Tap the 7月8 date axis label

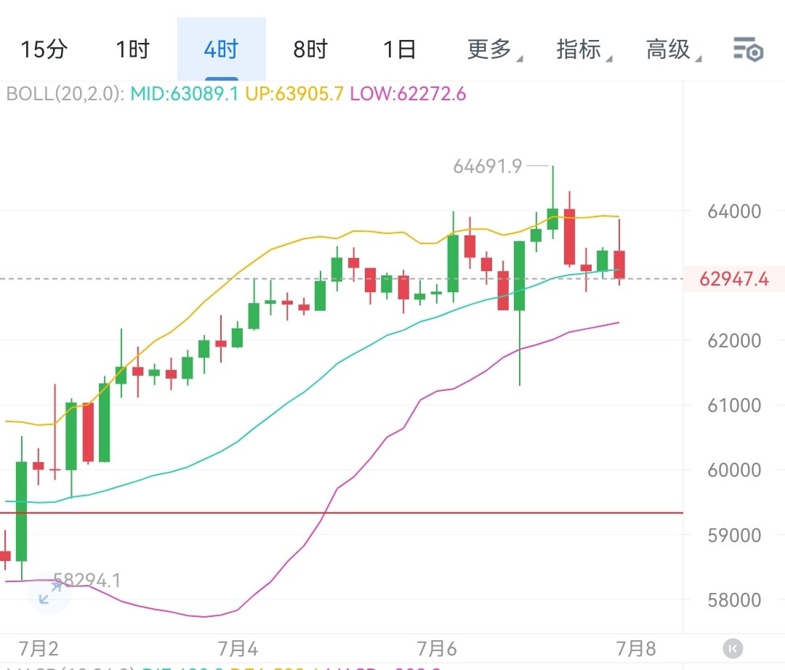(x=636, y=649)
